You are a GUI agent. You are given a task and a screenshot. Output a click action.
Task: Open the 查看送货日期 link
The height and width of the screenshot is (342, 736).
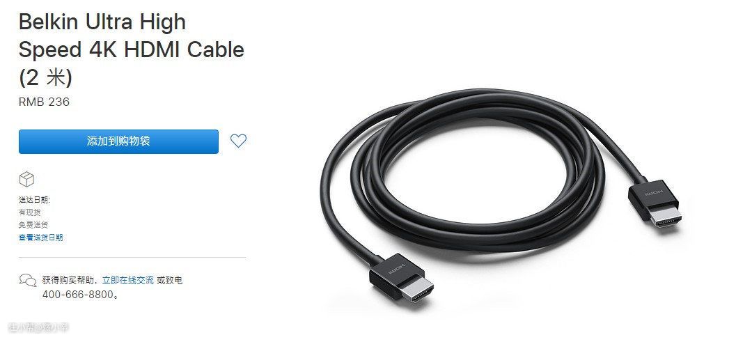41,238
